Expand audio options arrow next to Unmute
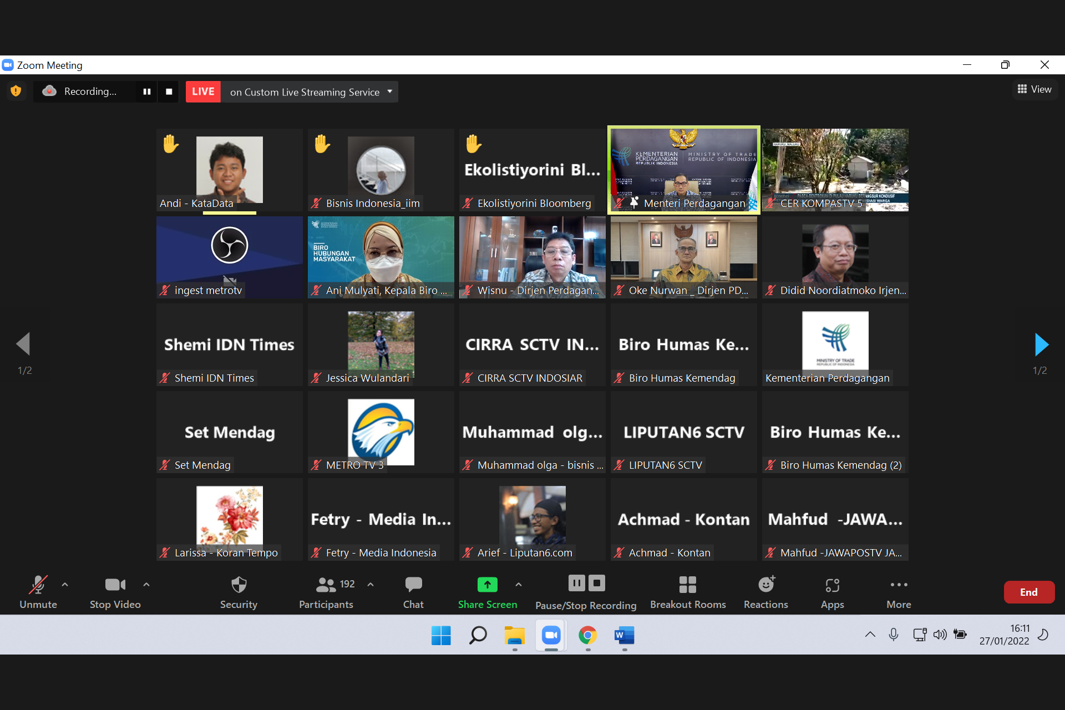 [65, 584]
